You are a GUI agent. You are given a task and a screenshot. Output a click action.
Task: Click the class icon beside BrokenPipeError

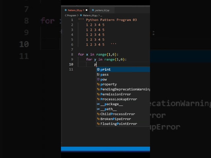[98, 119]
